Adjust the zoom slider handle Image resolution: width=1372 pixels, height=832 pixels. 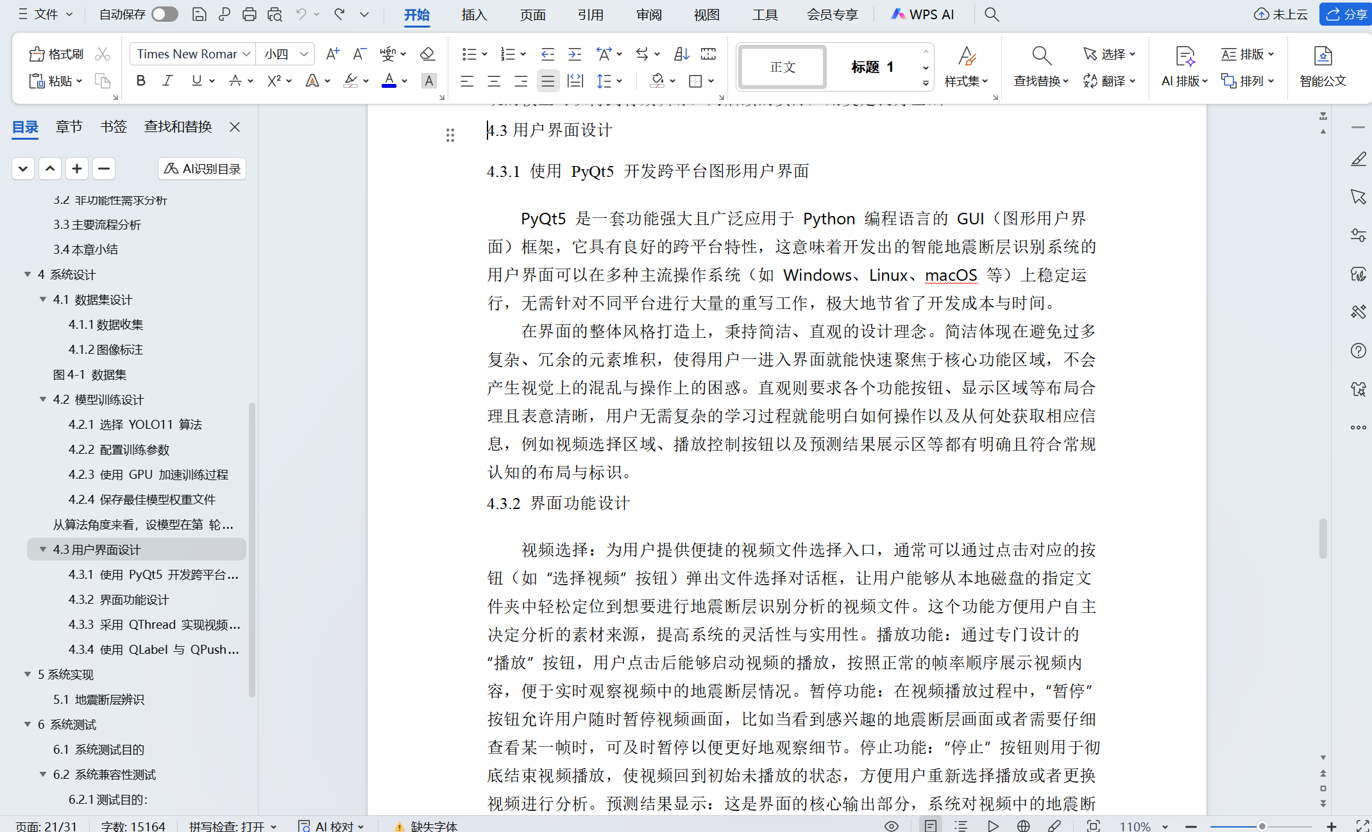(x=1262, y=826)
